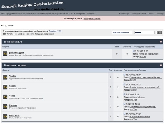The height and width of the screenshot is (124, 165).
Task: Open the Yahoo forum status icon
Action: click(x=5, y=97)
